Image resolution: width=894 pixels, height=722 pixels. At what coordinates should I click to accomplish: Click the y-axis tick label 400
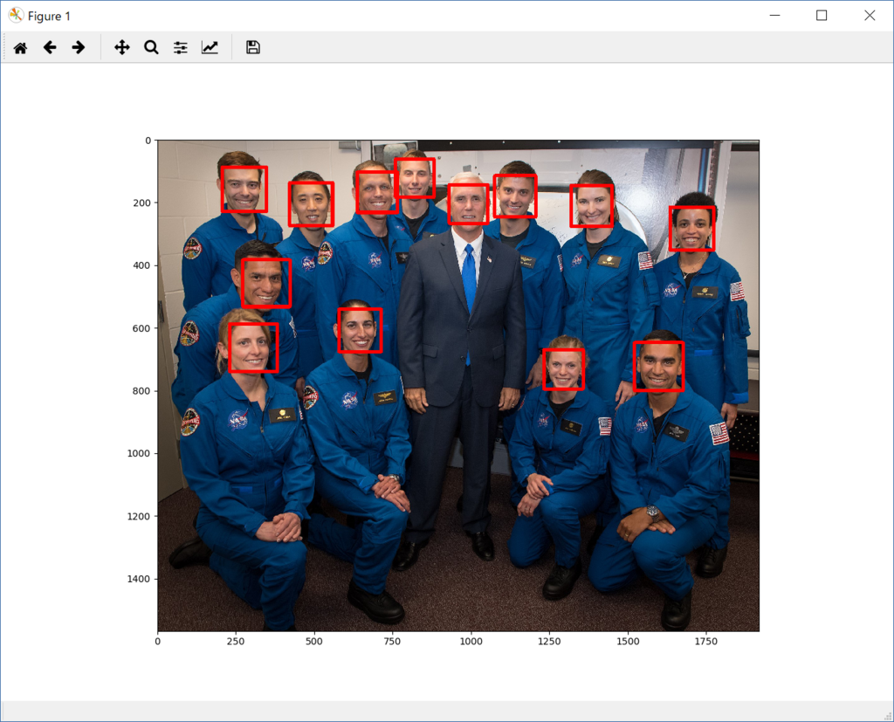click(x=142, y=265)
